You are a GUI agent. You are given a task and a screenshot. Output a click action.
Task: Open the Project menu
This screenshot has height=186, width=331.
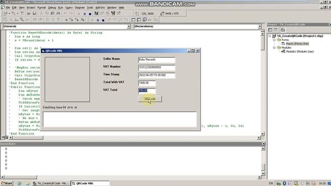31,8
